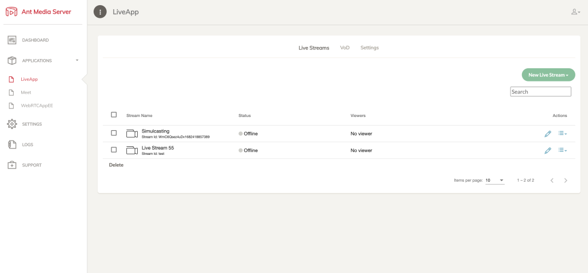Toggle the select-all streams checkbox
The width and height of the screenshot is (588, 273).
coord(114,115)
